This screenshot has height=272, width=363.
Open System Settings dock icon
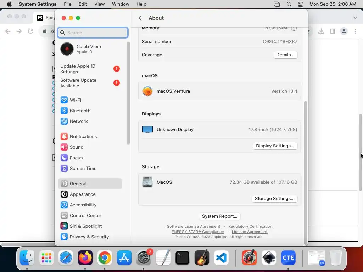pyautogui.click(x=144, y=258)
